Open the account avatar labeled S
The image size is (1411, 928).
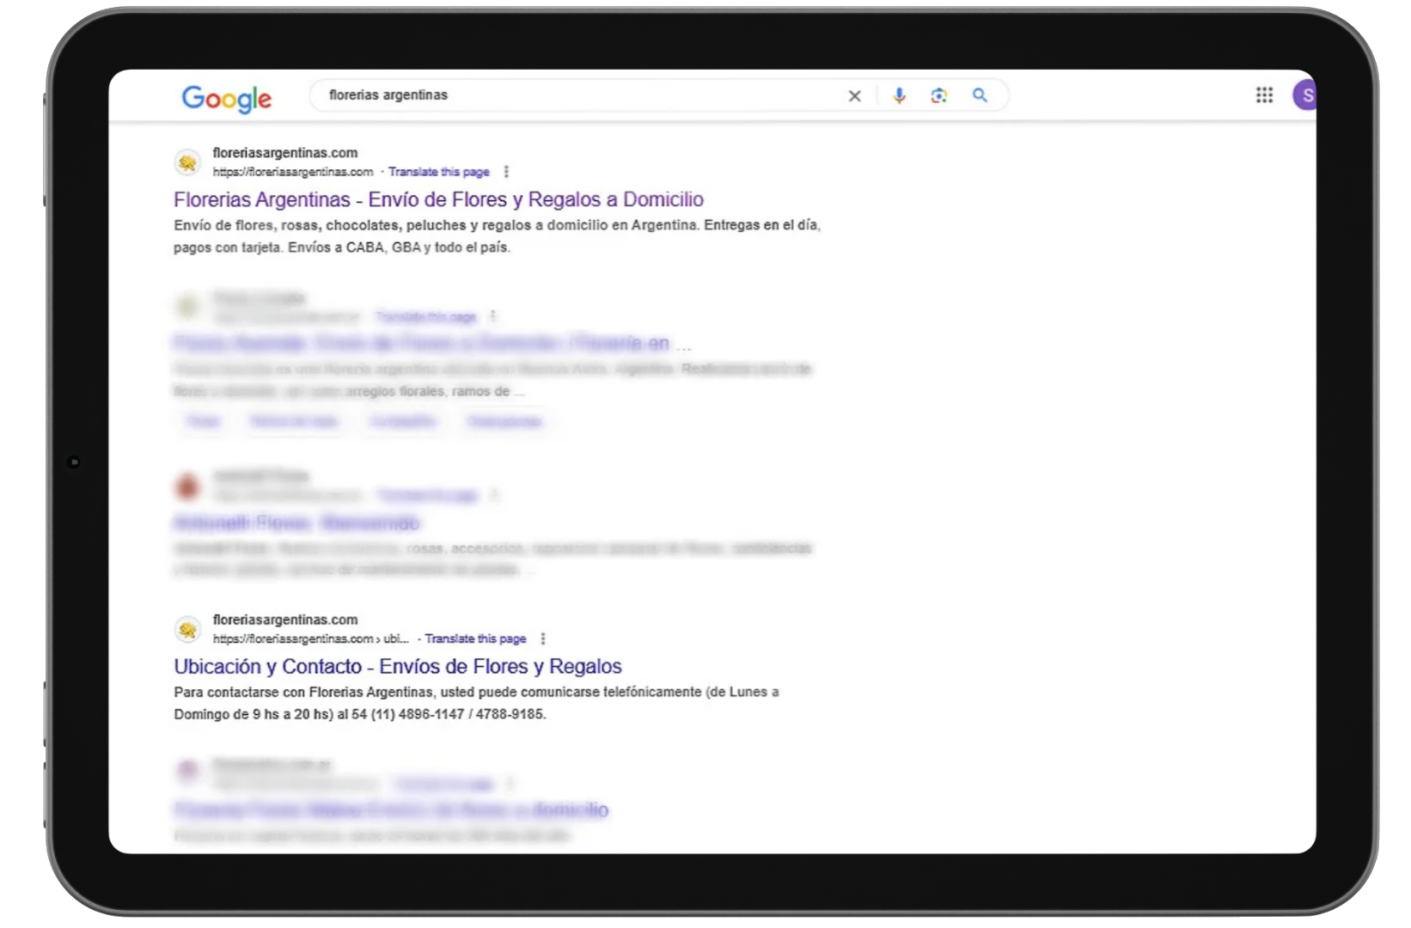pyautogui.click(x=1304, y=95)
